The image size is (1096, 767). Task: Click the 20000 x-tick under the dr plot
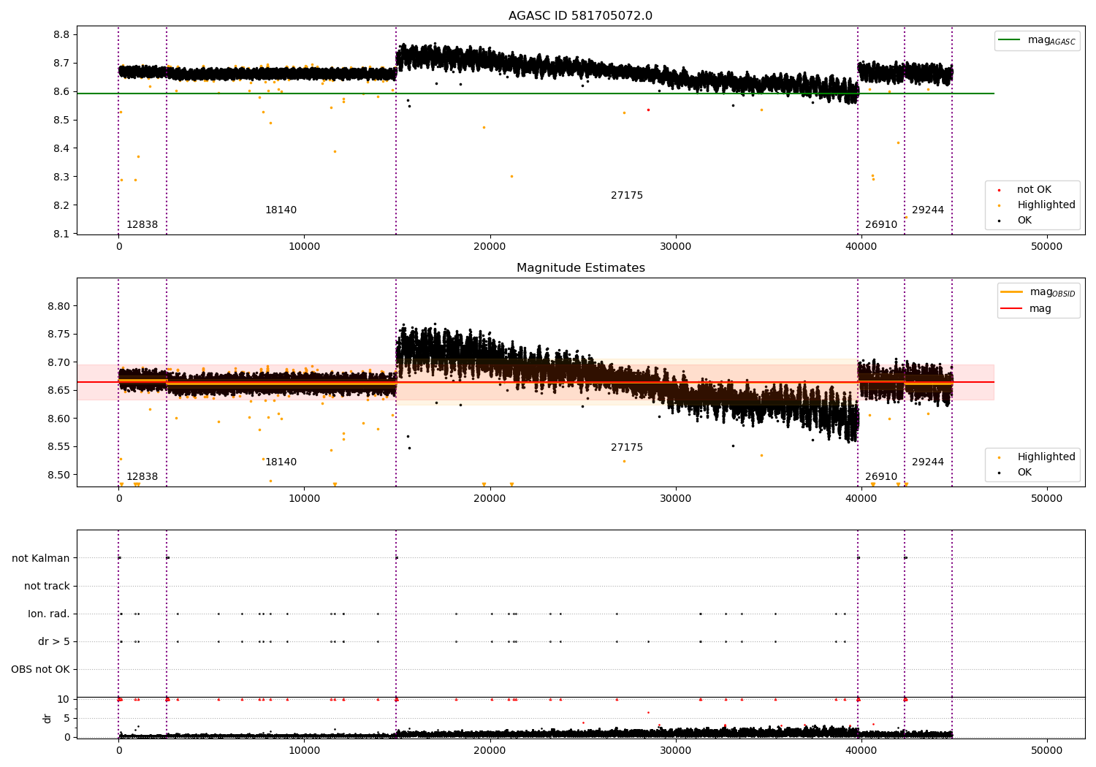(490, 751)
